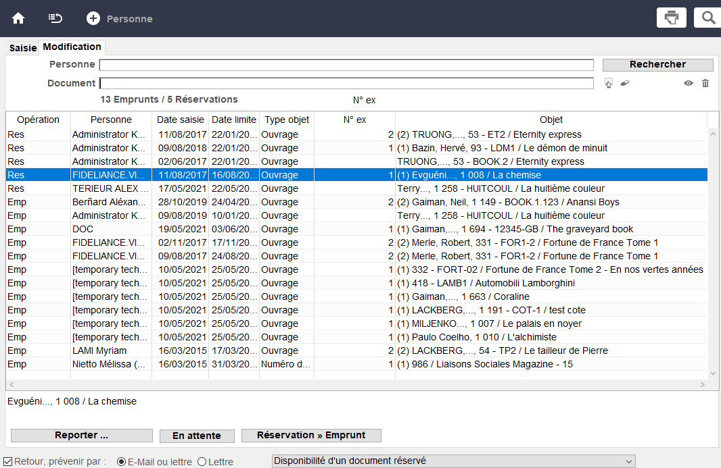Click the 'Reporter ...' button
Screen dimensions: 721x468
click(x=81, y=436)
